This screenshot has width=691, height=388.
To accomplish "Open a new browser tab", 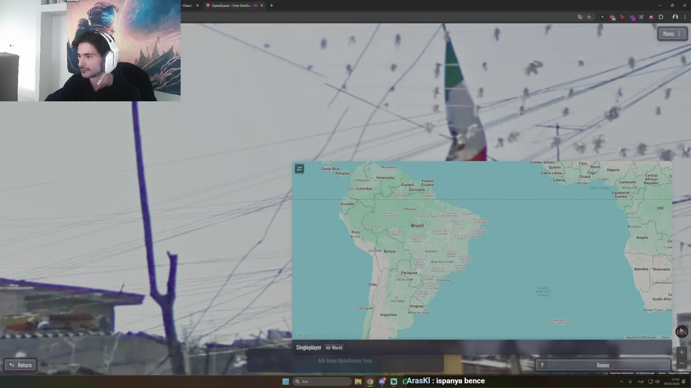I will point(271,5).
